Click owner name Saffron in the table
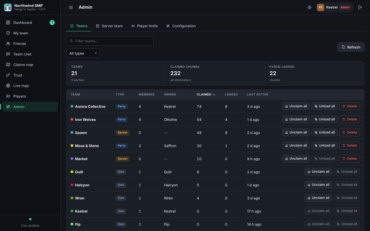 170,146
